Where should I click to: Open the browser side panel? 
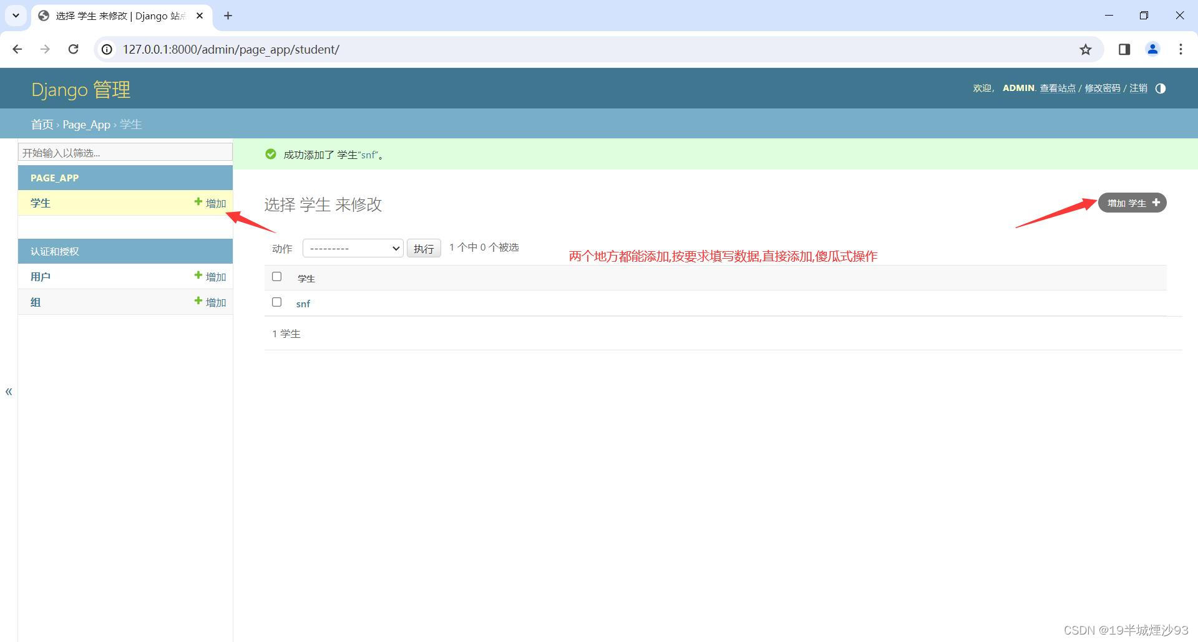(x=1124, y=49)
